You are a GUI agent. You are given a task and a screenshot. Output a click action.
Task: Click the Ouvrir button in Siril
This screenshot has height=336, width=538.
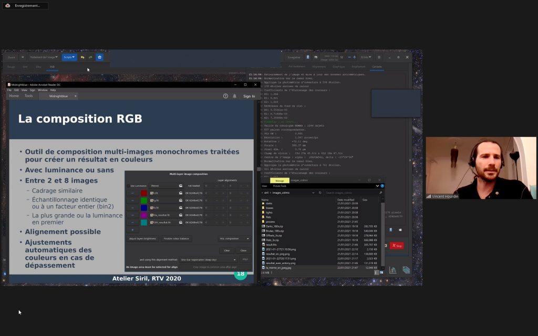[12, 57]
